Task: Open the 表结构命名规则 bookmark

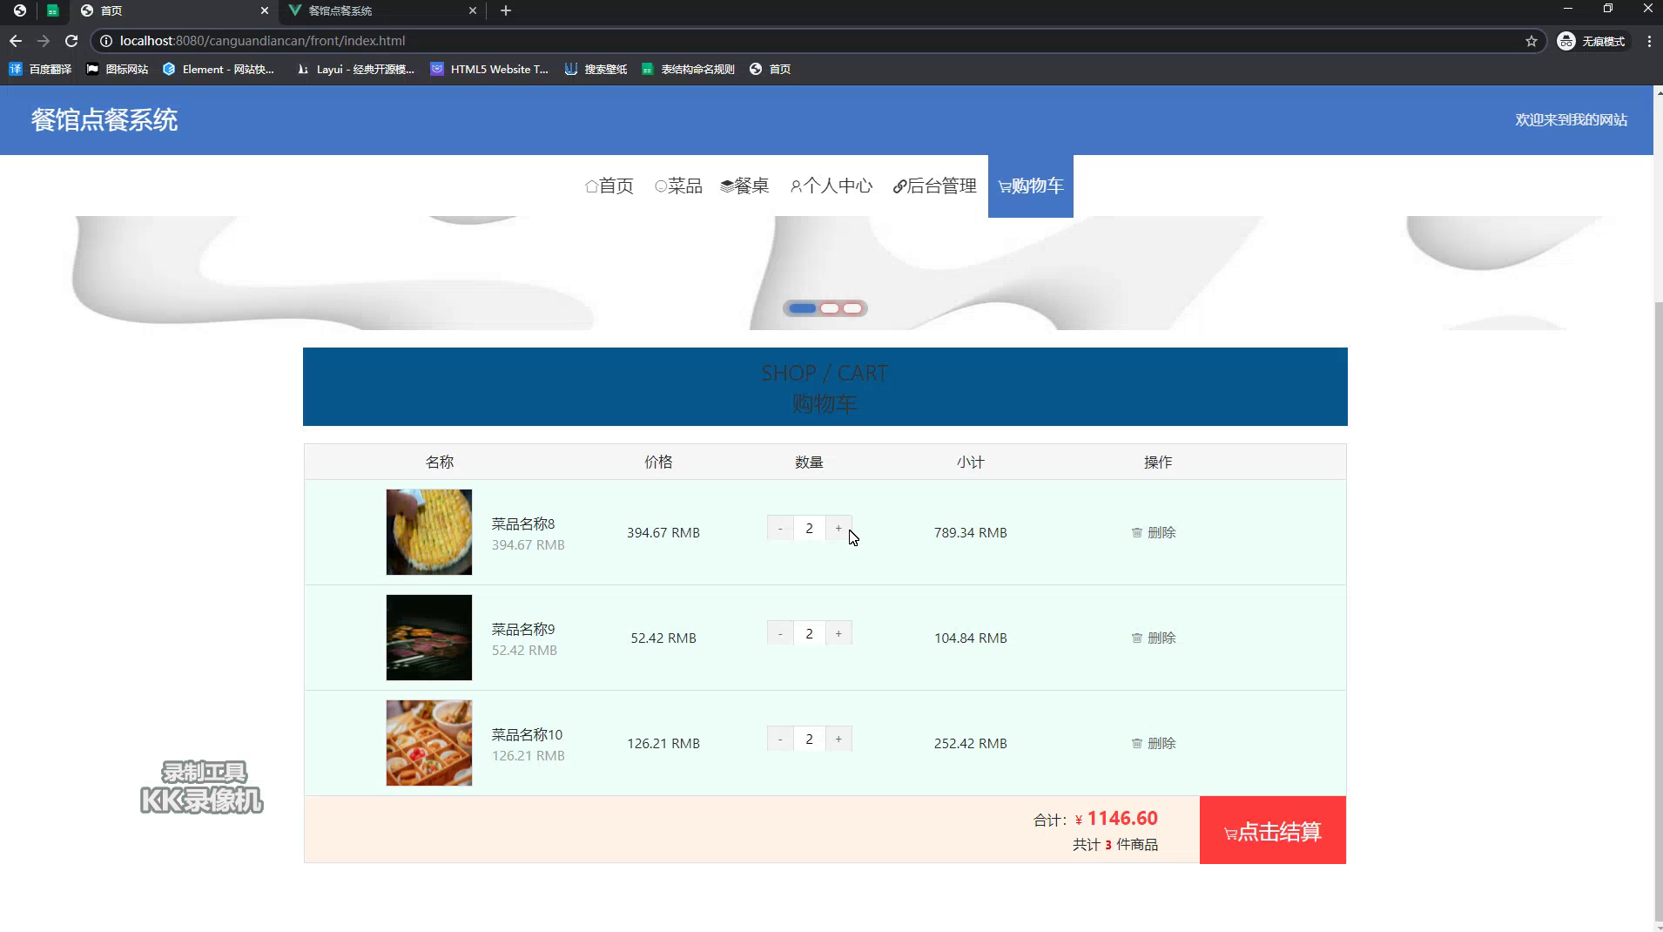Action: [688, 69]
